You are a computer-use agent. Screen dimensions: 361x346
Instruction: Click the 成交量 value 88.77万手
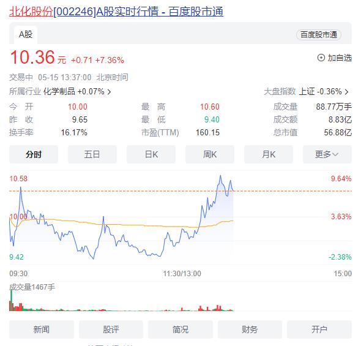(x=334, y=107)
